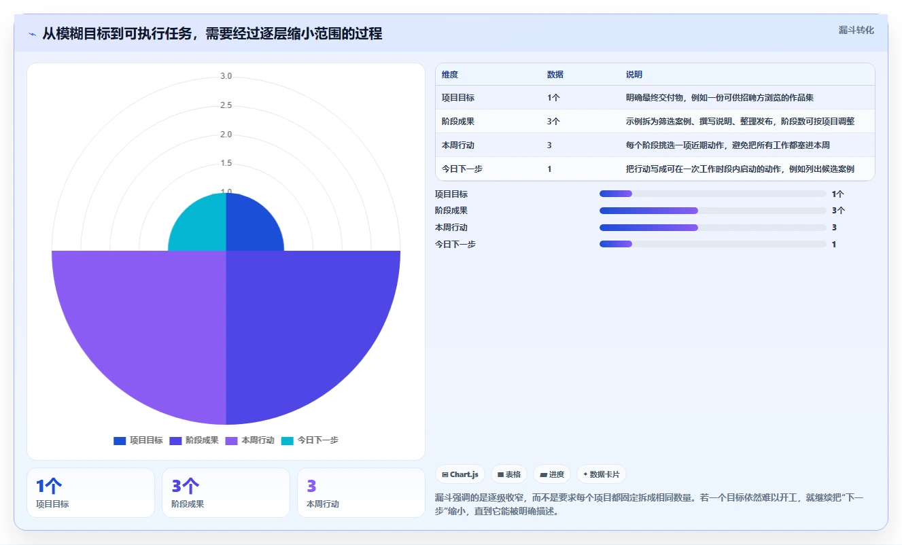Select the 数据卡片 tag button
Viewport: 902px width, 545px height.
point(602,474)
